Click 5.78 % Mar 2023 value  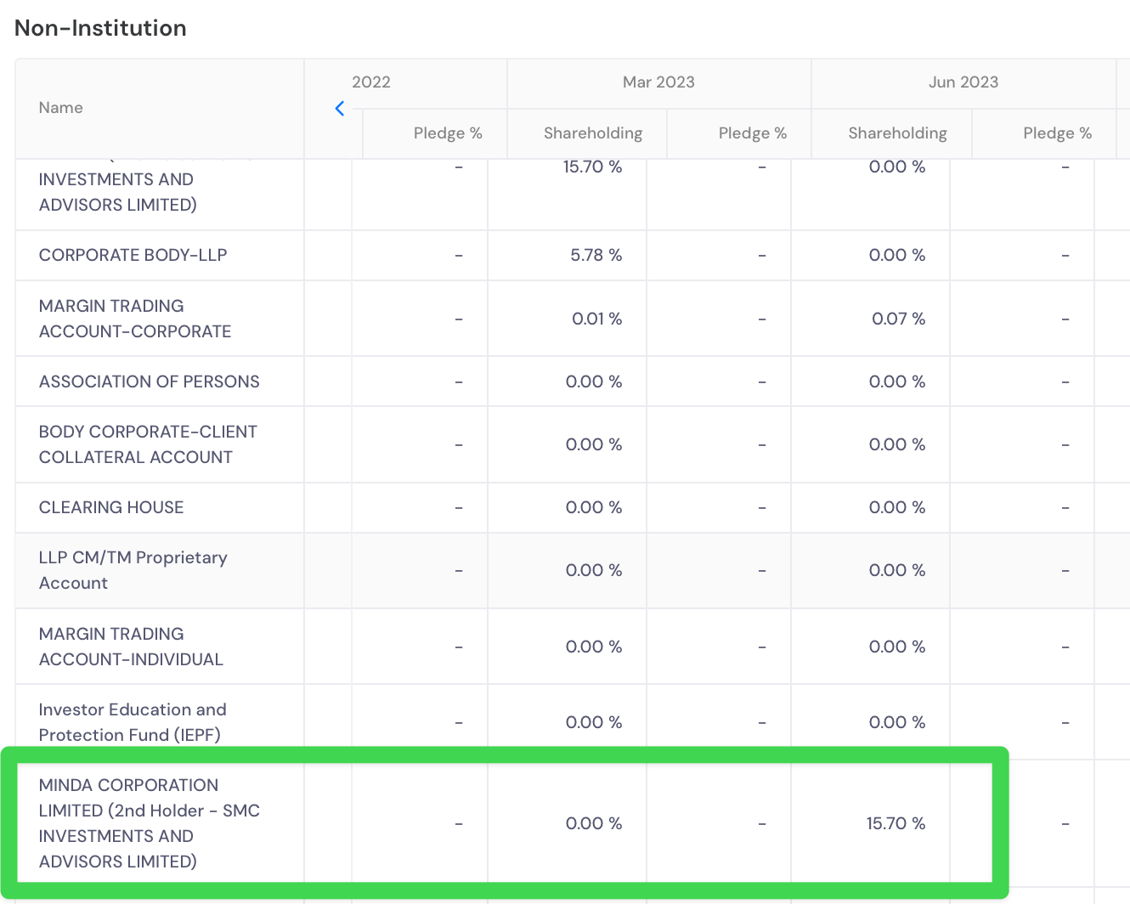pos(596,255)
